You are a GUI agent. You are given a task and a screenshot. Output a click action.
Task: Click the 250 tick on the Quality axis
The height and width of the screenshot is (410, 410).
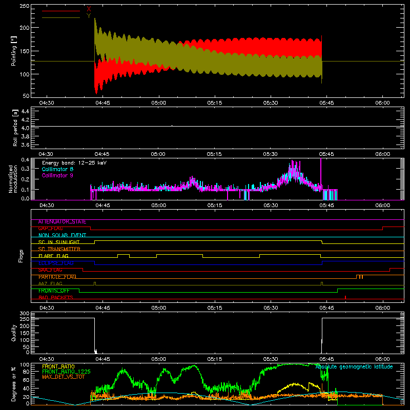(x=25, y=319)
